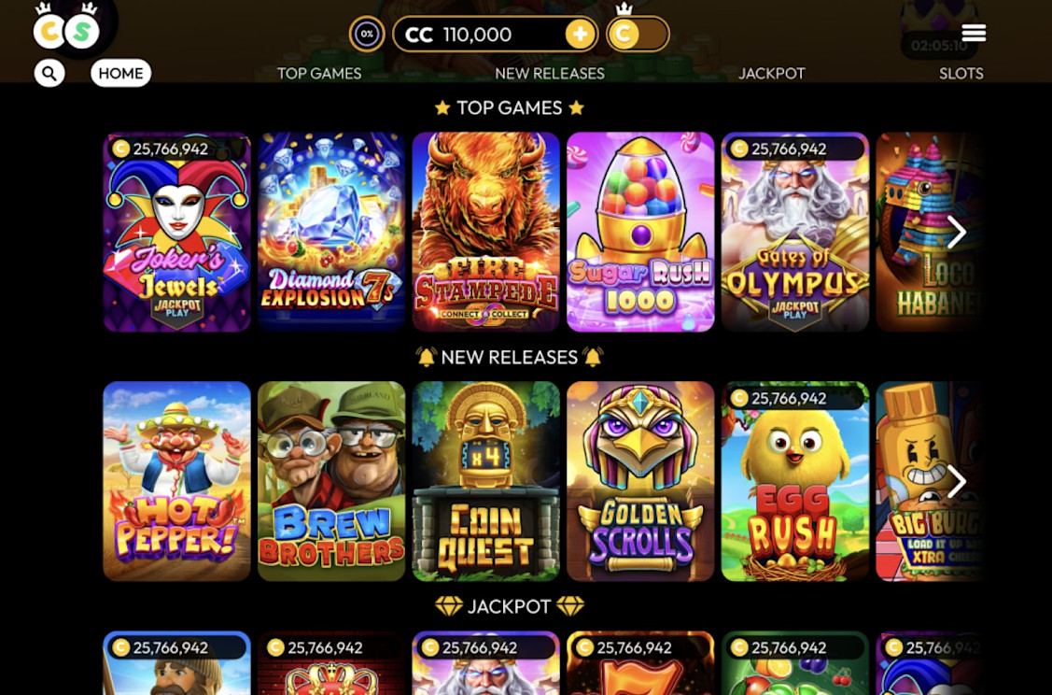Screen dimensions: 1052x695
Task: Show next New Releases with right chevron
Action: 957,481
